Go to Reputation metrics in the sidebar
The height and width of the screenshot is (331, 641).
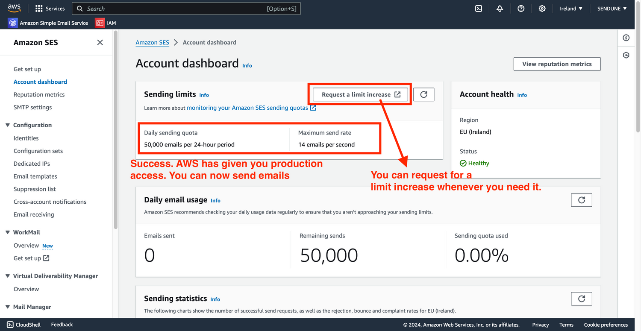[x=39, y=94]
